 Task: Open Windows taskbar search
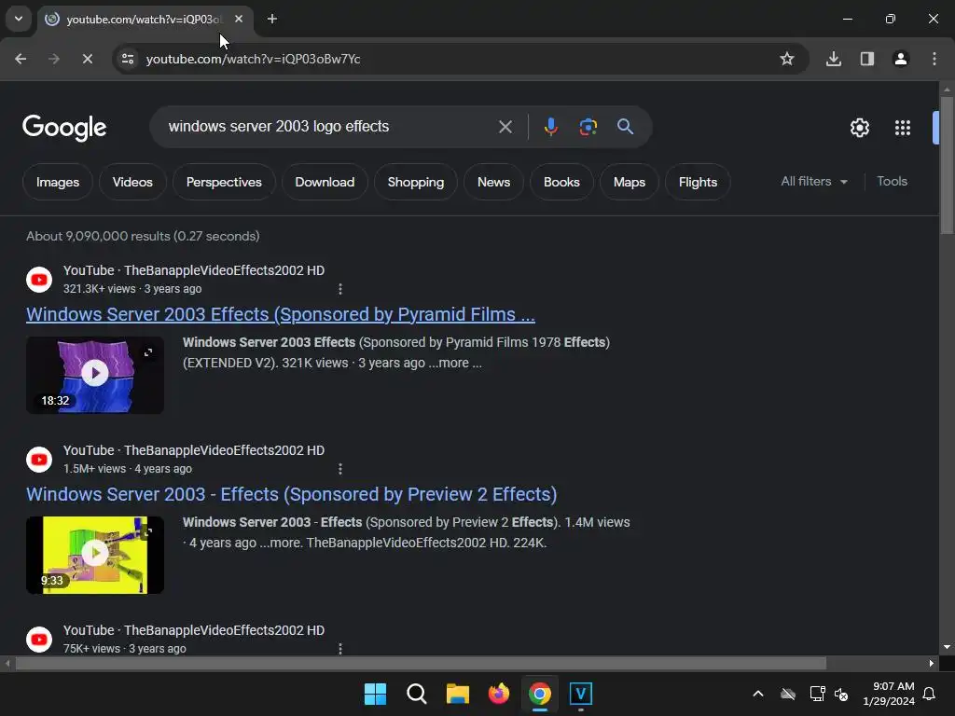click(417, 694)
